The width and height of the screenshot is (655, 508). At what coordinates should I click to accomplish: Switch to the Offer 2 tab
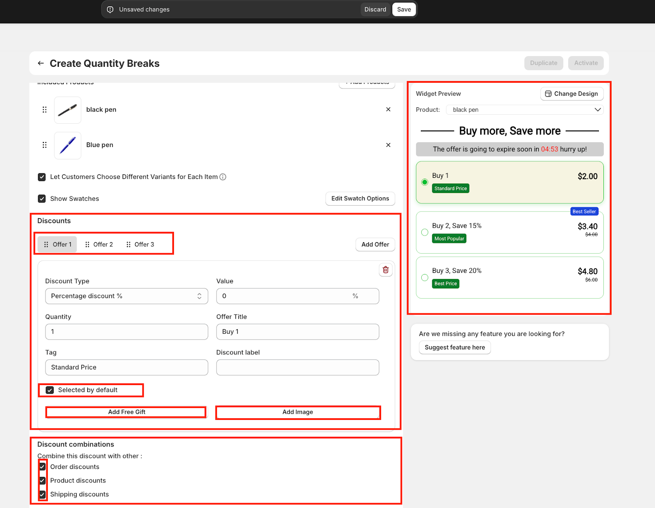(99, 245)
